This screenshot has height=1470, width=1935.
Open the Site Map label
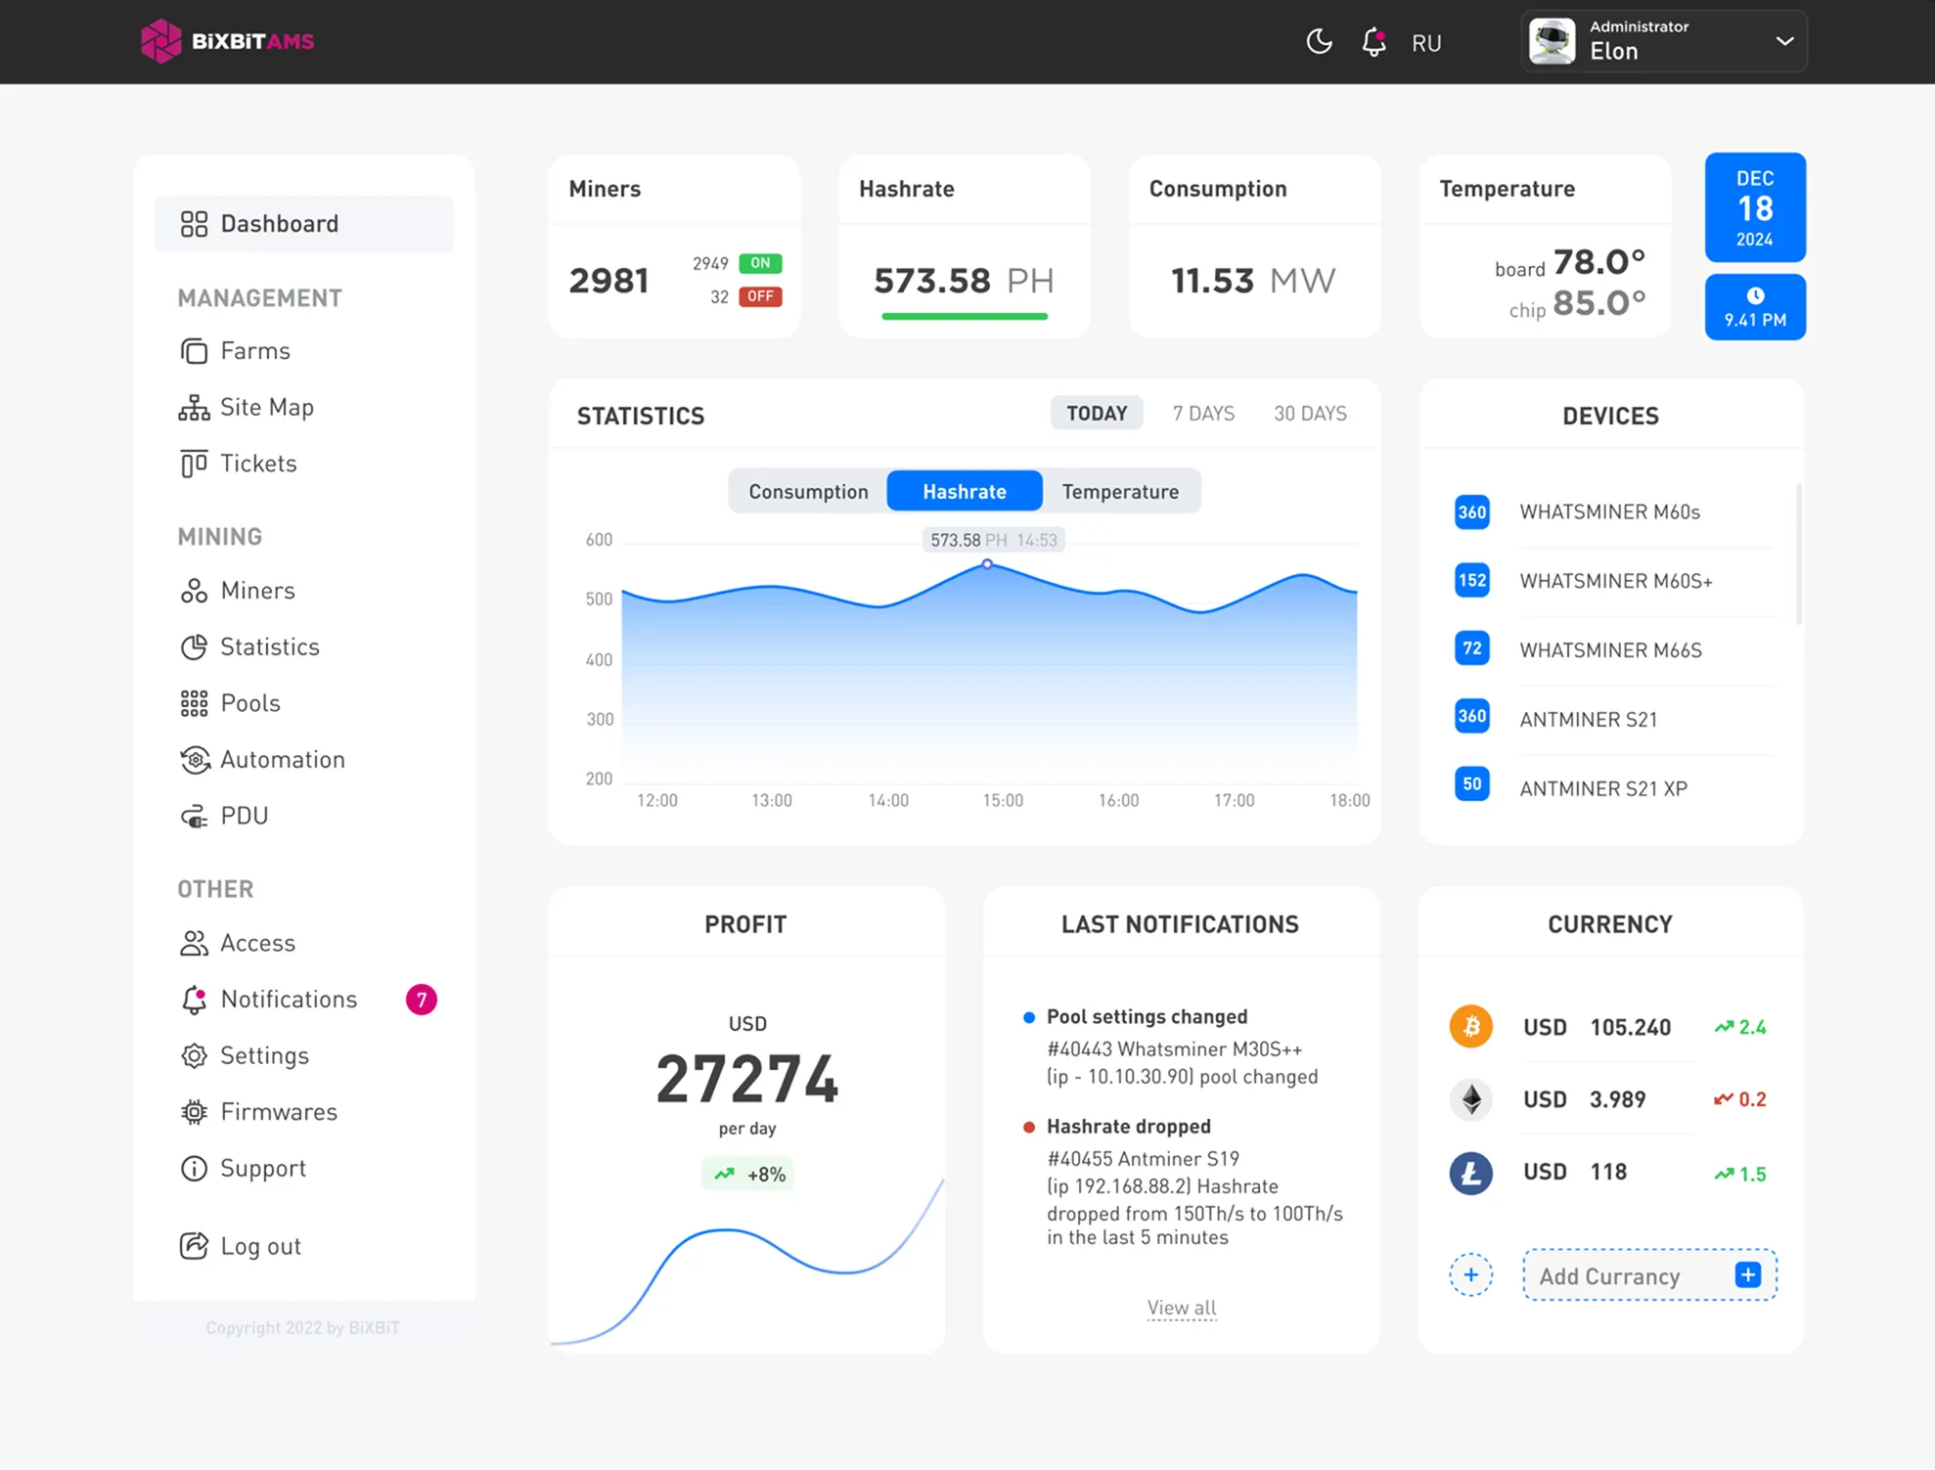(267, 407)
